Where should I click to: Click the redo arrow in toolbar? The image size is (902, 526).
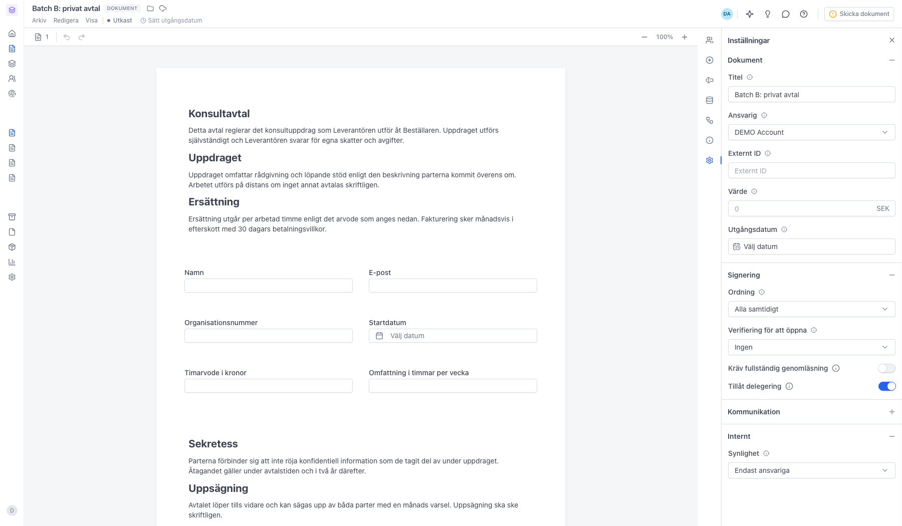click(x=82, y=37)
